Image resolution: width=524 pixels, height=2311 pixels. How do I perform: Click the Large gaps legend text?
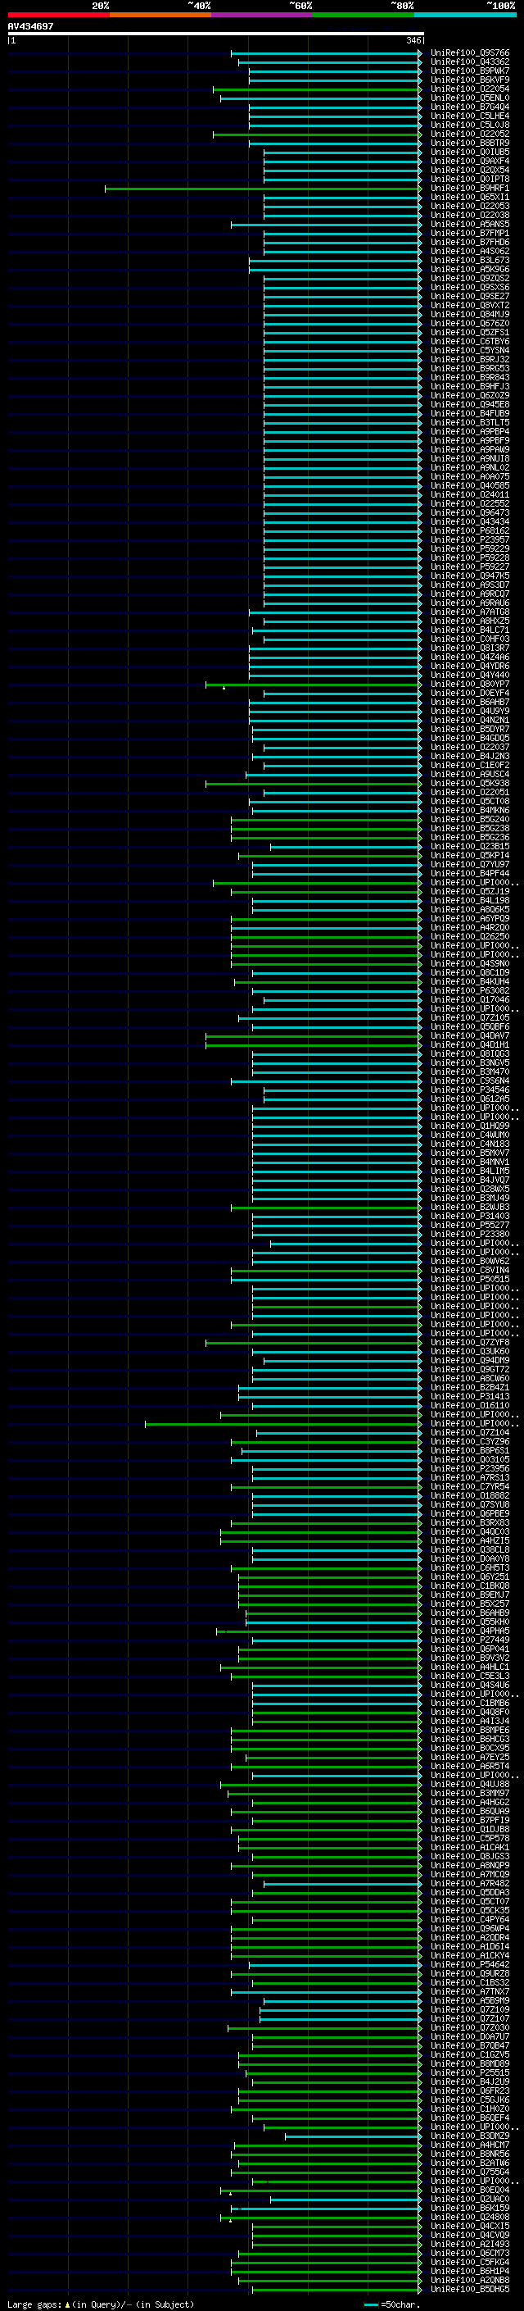101,2304
